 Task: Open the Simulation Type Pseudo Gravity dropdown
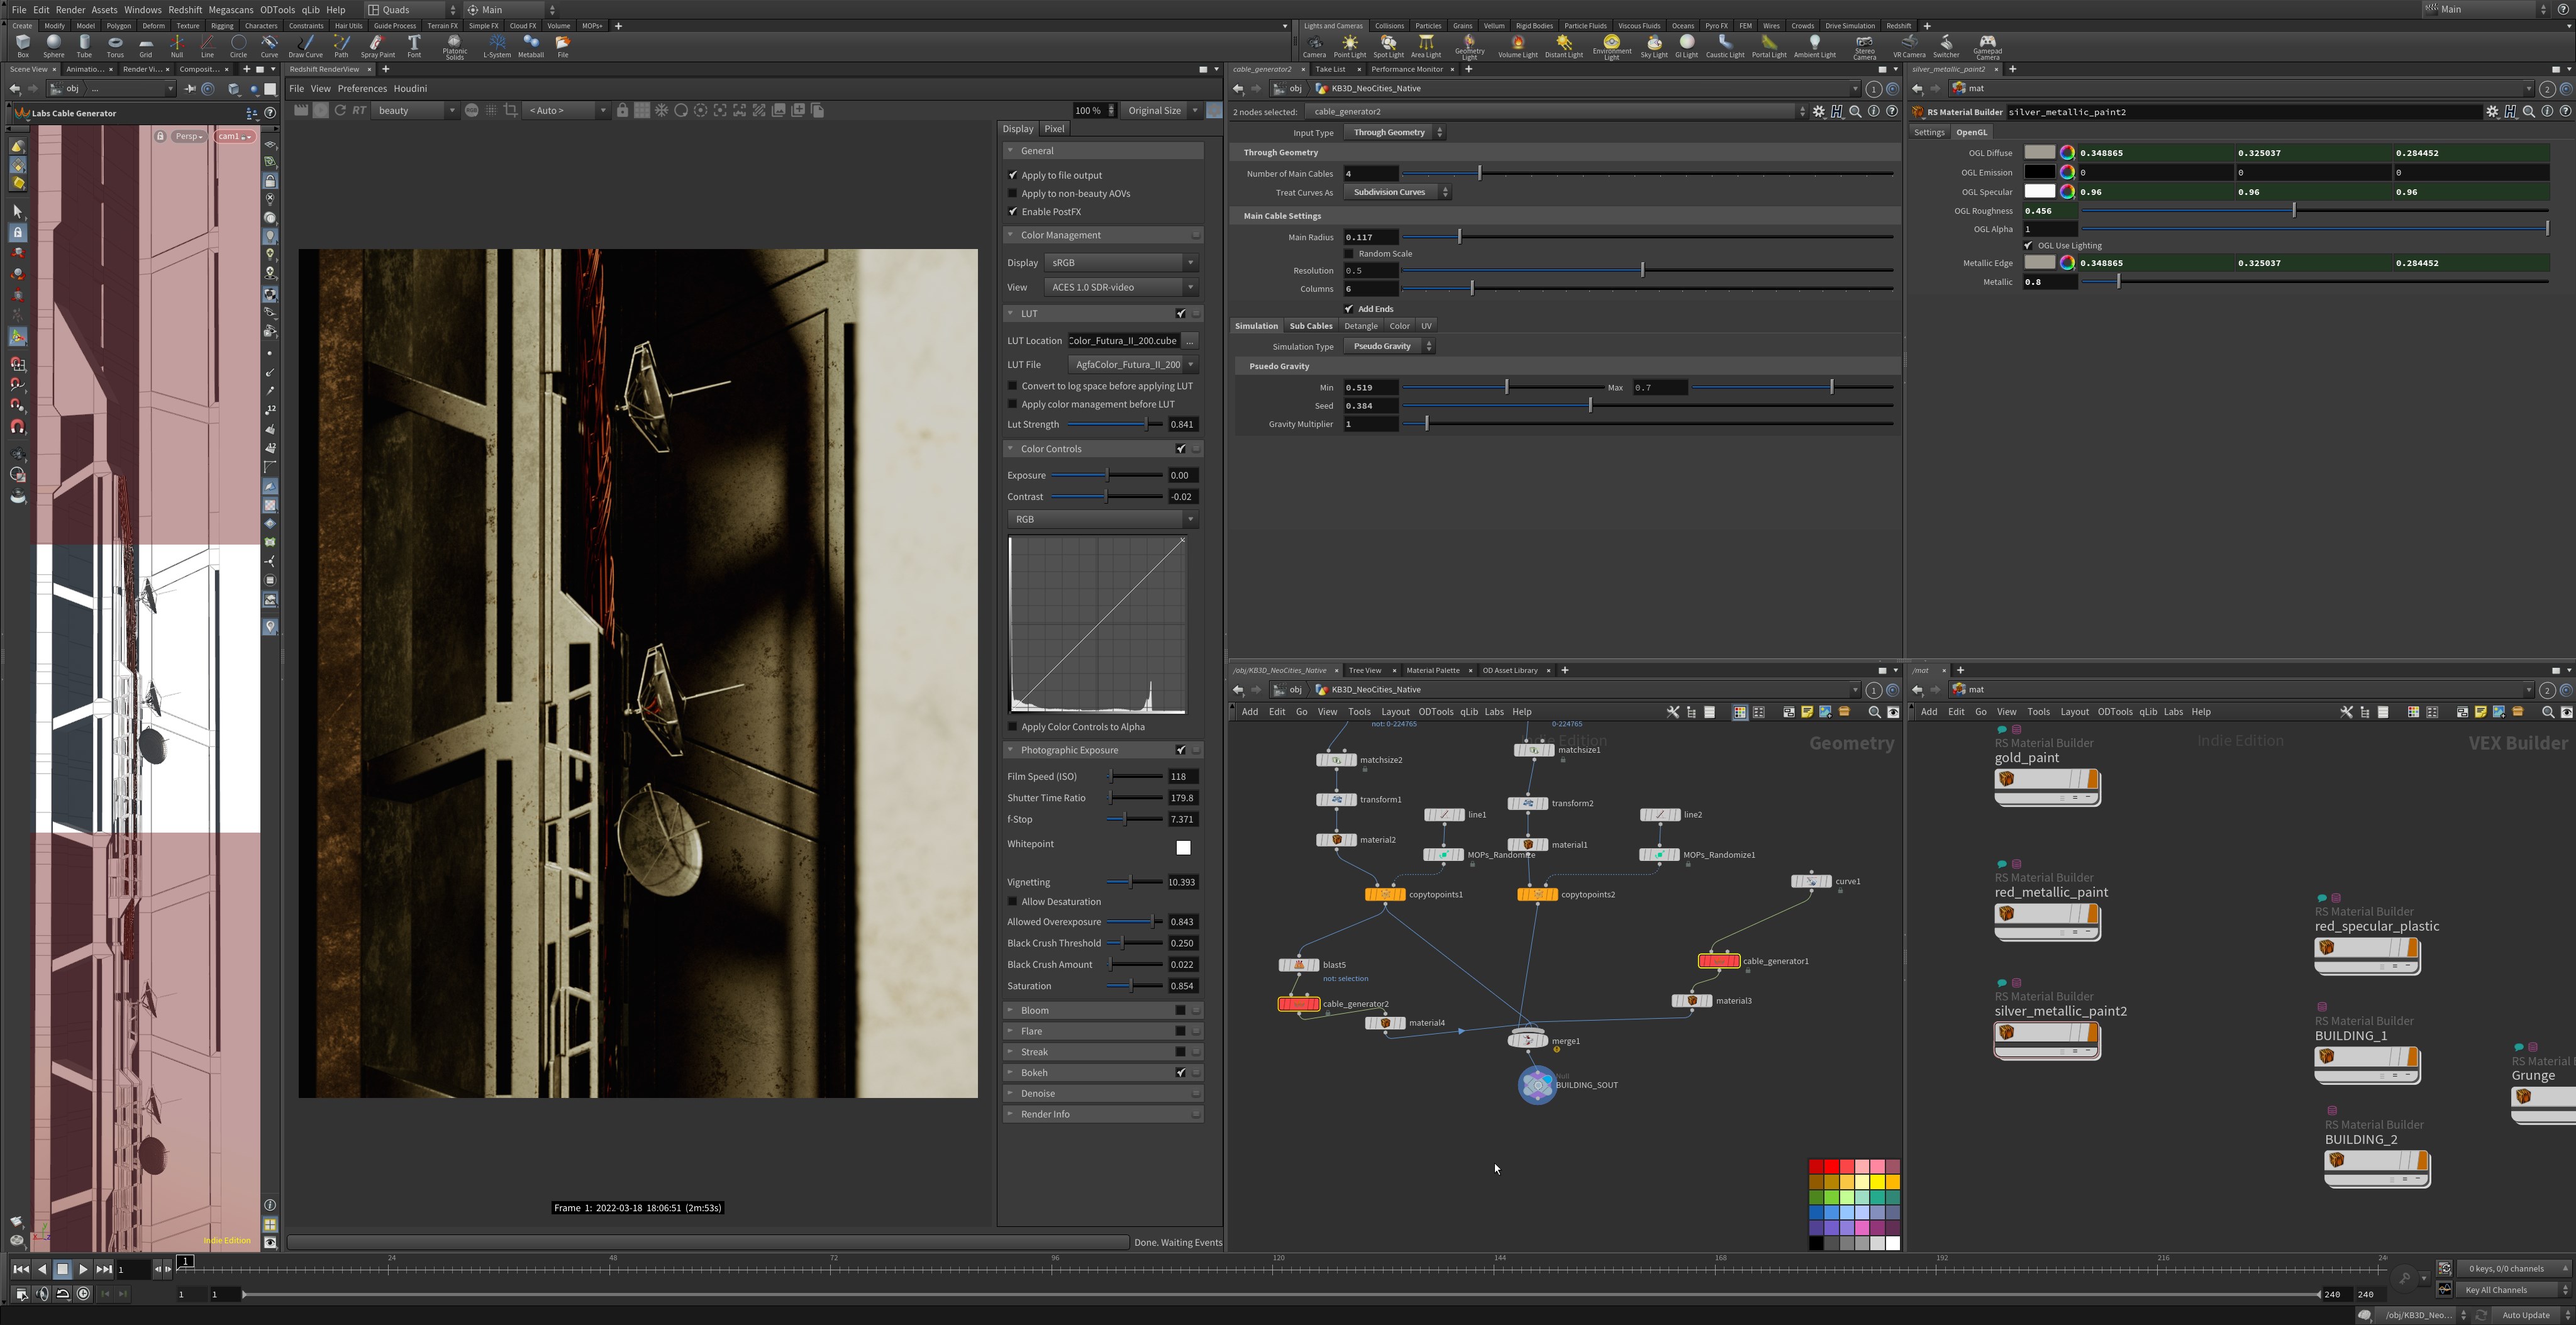tap(1389, 346)
